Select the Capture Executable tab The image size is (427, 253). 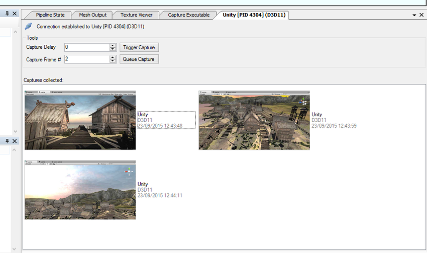click(189, 15)
